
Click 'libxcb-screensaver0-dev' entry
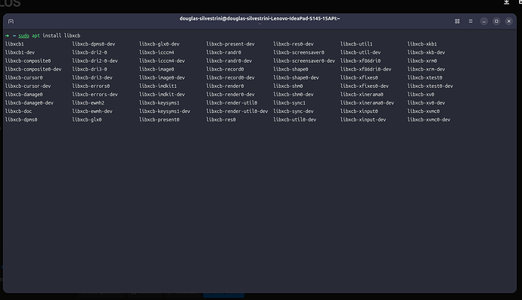coord(304,61)
